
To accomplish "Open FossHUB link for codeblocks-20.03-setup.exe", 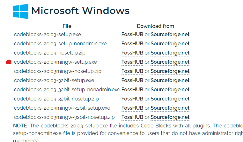I will click(132, 34).
